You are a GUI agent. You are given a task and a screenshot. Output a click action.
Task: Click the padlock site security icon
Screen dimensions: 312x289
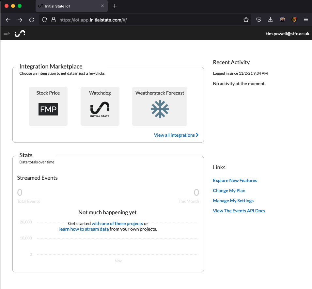(x=54, y=20)
